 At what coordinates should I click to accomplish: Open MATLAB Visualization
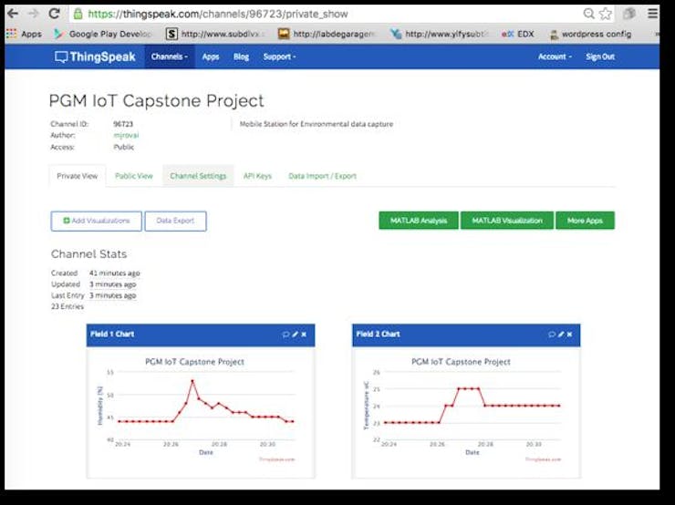click(507, 221)
